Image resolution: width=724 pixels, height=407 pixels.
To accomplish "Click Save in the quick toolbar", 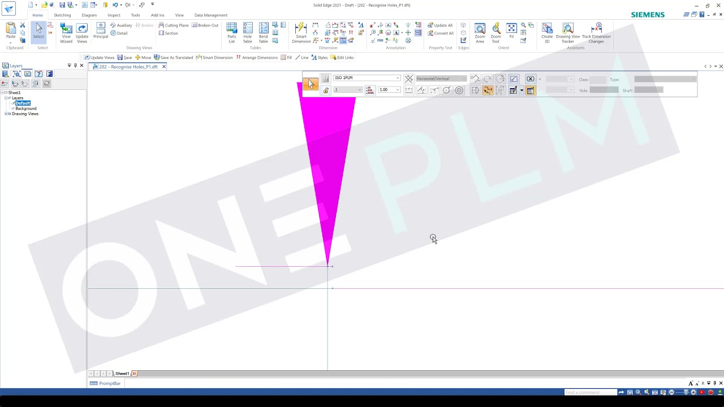I will [124, 58].
